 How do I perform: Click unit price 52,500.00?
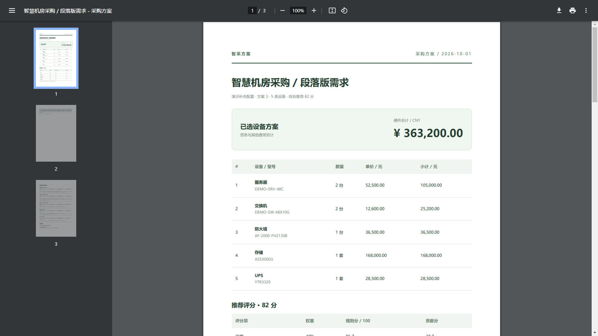pyautogui.click(x=375, y=185)
